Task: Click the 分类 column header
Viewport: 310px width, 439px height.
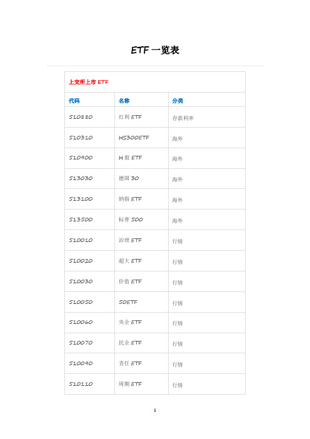Action: pyautogui.click(x=177, y=101)
